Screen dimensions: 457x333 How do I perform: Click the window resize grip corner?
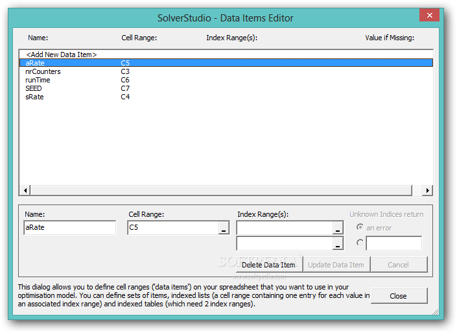(436, 312)
